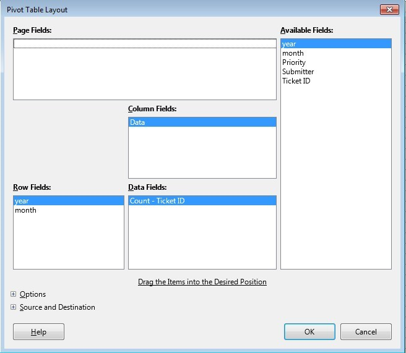Click the OK button
The image size is (406, 353).
(x=309, y=331)
